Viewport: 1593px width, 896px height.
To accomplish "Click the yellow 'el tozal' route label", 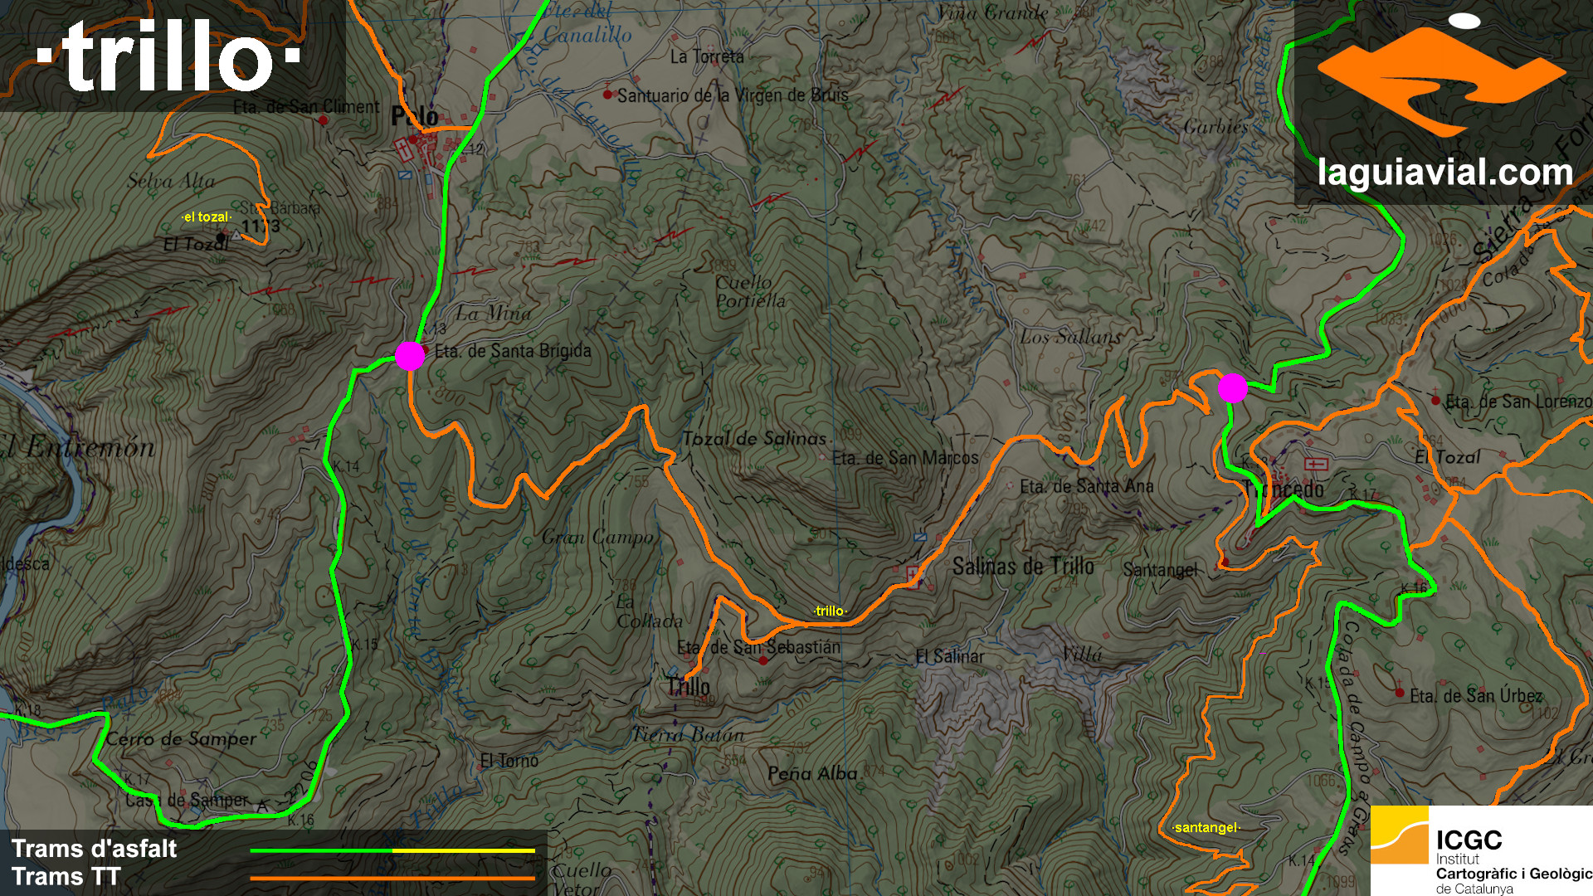I will click(207, 217).
